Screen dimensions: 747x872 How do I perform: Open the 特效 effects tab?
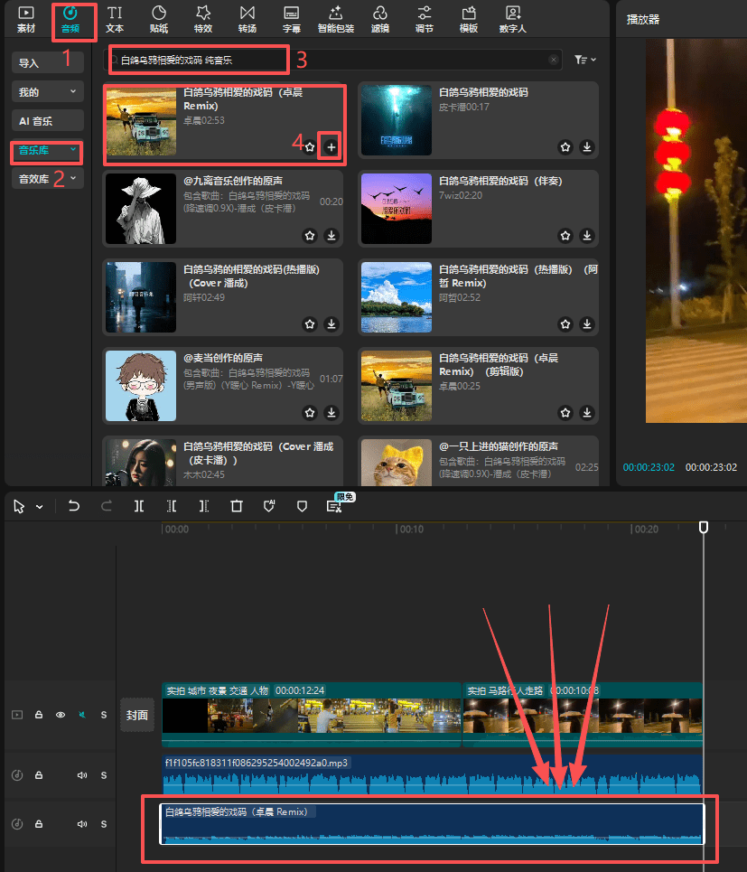point(203,19)
